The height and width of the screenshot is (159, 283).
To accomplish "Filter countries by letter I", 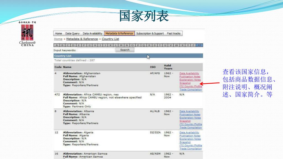I will click(x=100, y=45).
